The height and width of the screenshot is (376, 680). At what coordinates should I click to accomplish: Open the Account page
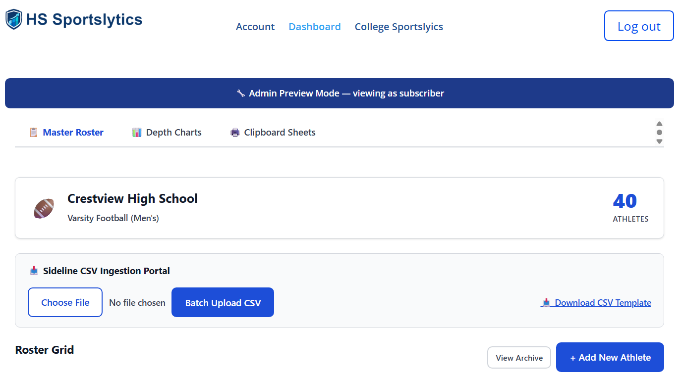tap(255, 27)
